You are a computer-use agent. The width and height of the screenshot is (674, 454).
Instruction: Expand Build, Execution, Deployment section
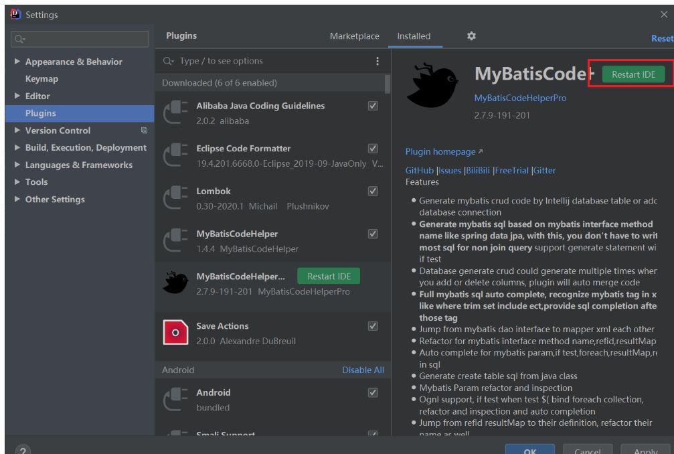[x=17, y=148]
